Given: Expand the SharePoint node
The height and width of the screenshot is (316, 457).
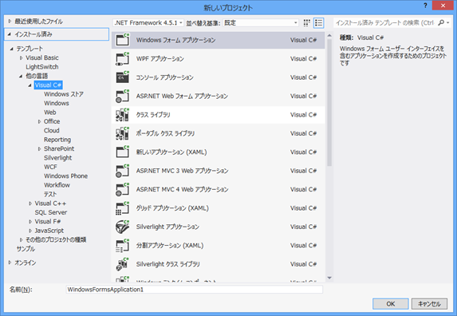Looking at the screenshot, I should tap(39, 148).
